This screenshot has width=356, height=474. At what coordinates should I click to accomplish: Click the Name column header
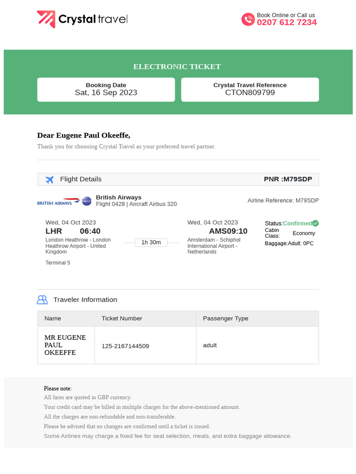point(53,318)
